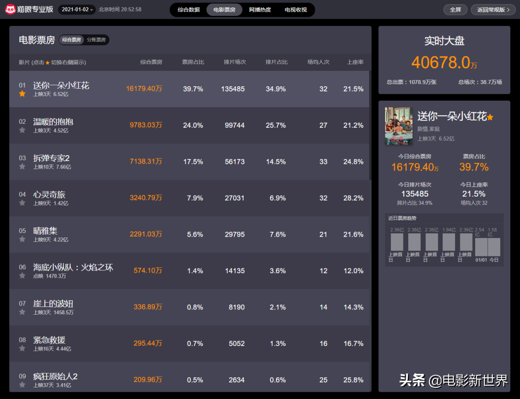Switch to 综合票房 view
Viewport: 520px width, 399px height.
pos(72,40)
